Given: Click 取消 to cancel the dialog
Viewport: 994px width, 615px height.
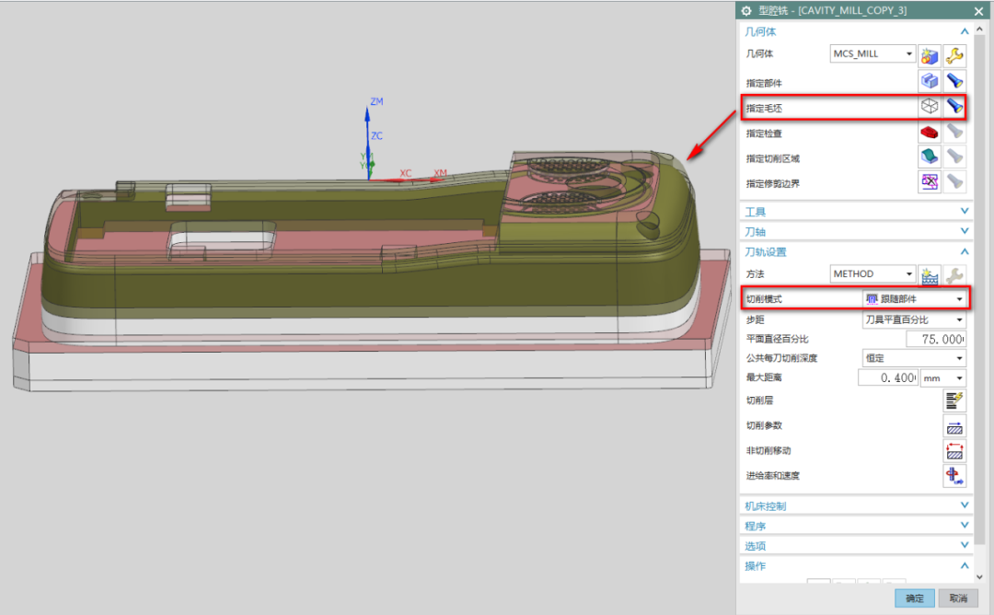Looking at the screenshot, I should click(x=957, y=598).
